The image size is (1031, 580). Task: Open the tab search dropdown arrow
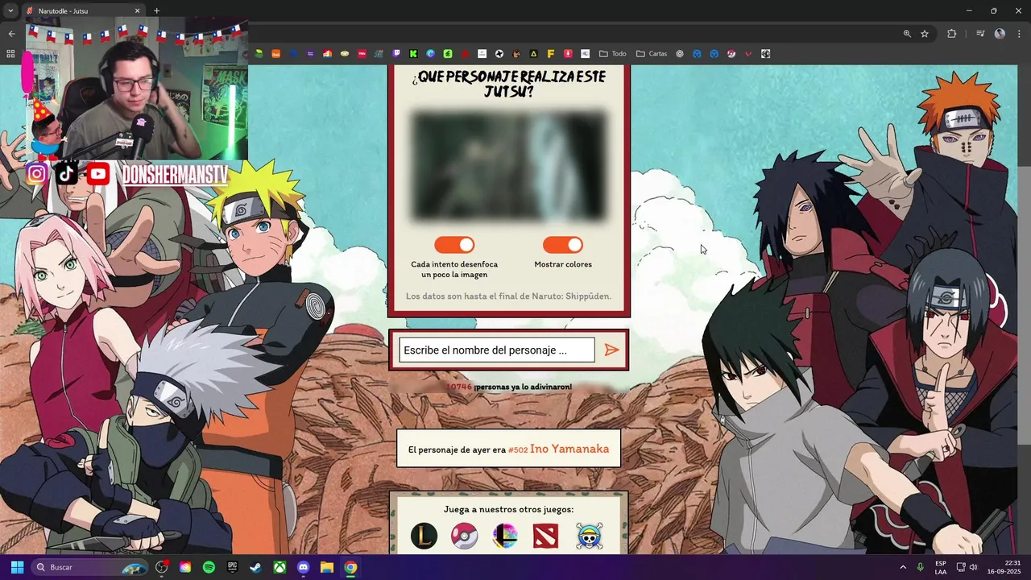point(10,11)
